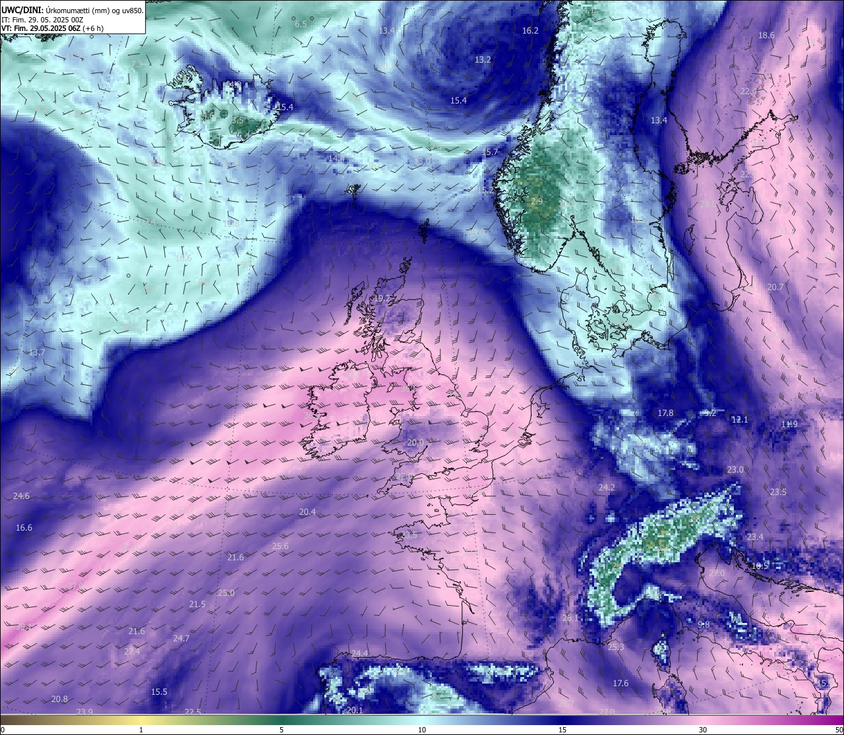This screenshot has height=735, width=844.
Task: Click the 25.0 value label on the map
Action: (226, 593)
